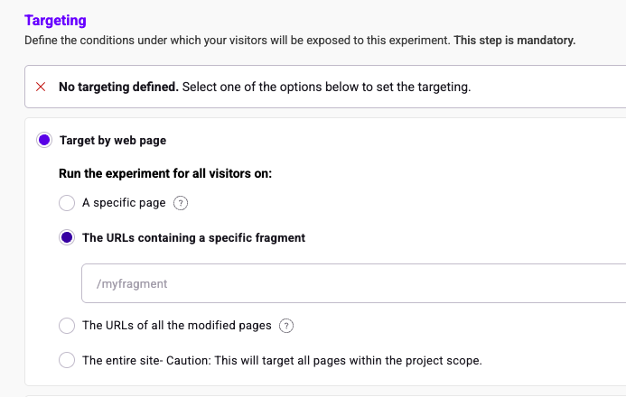Viewport: 626px width, 397px height.
Task: Click the bold "This step is mandatory." text
Action: (x=514, y=41)
